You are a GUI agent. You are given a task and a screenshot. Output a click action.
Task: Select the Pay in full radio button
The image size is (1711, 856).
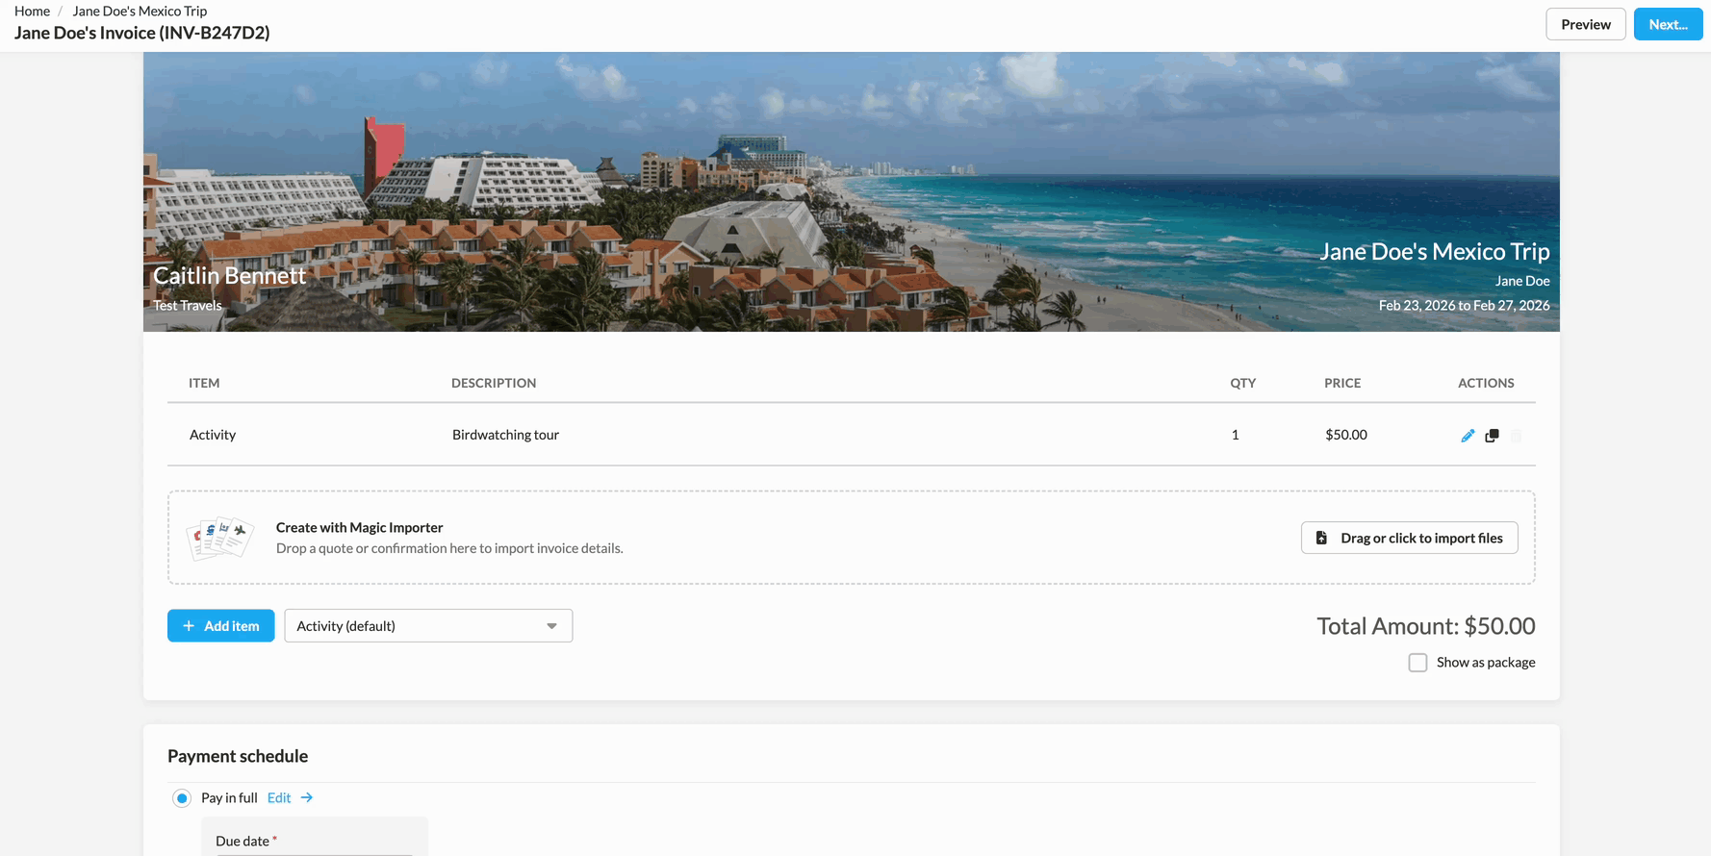pyautogui.click(x=182, y=798)
